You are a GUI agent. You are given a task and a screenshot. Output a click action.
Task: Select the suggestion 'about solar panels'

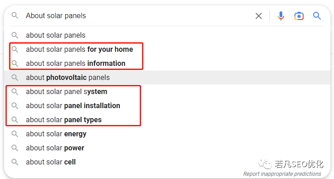[x=167, y=35]
